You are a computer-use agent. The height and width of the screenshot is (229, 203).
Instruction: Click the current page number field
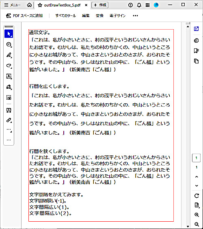(196, 158)
